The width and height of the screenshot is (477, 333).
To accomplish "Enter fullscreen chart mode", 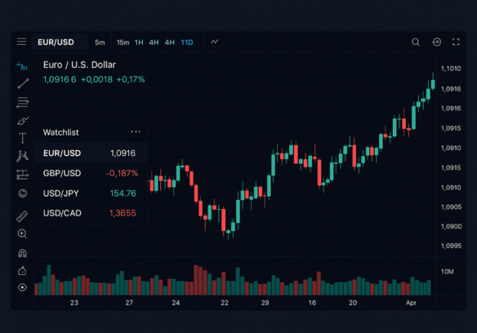I will (456, 42).
